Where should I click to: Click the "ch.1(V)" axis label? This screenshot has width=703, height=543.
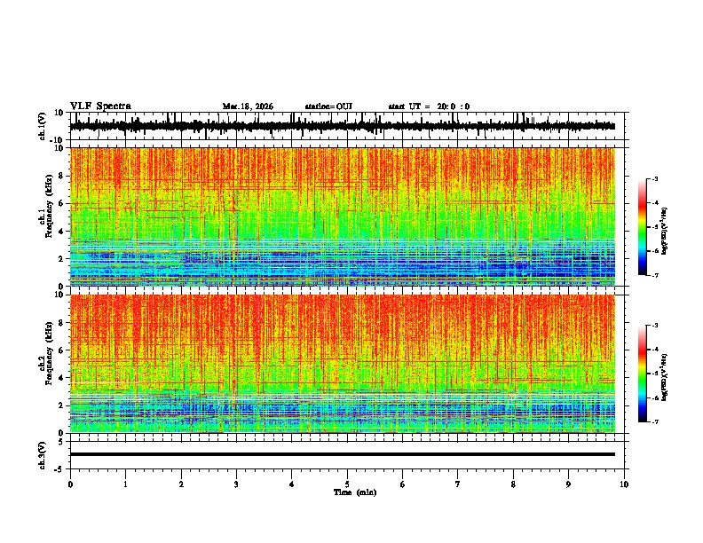(43, 126)
